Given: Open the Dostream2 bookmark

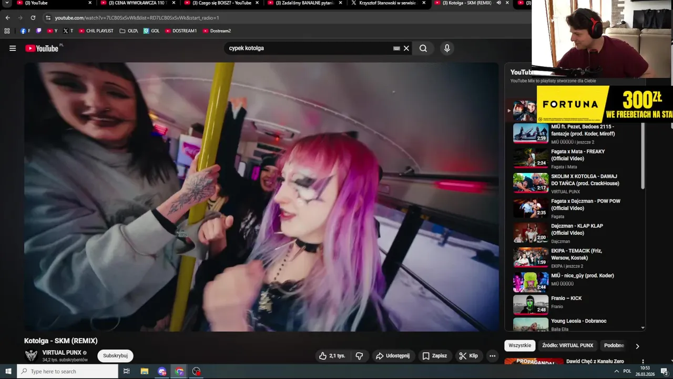Looking at the screenshot, I should click(x=217, y=31).
